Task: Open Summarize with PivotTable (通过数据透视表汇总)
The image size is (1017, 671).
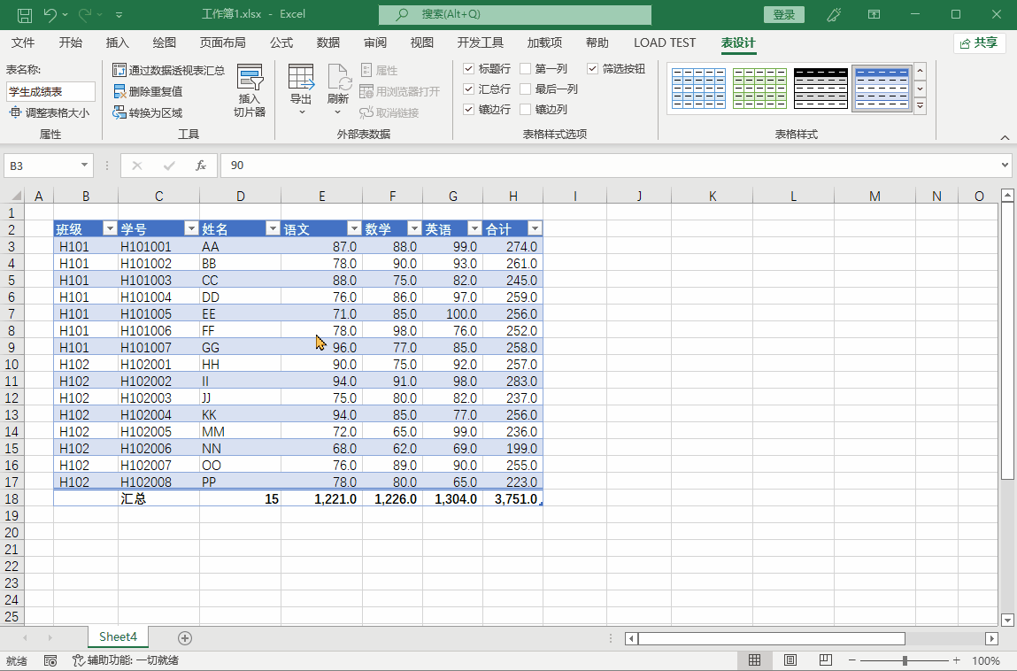Action: point(169,70)
